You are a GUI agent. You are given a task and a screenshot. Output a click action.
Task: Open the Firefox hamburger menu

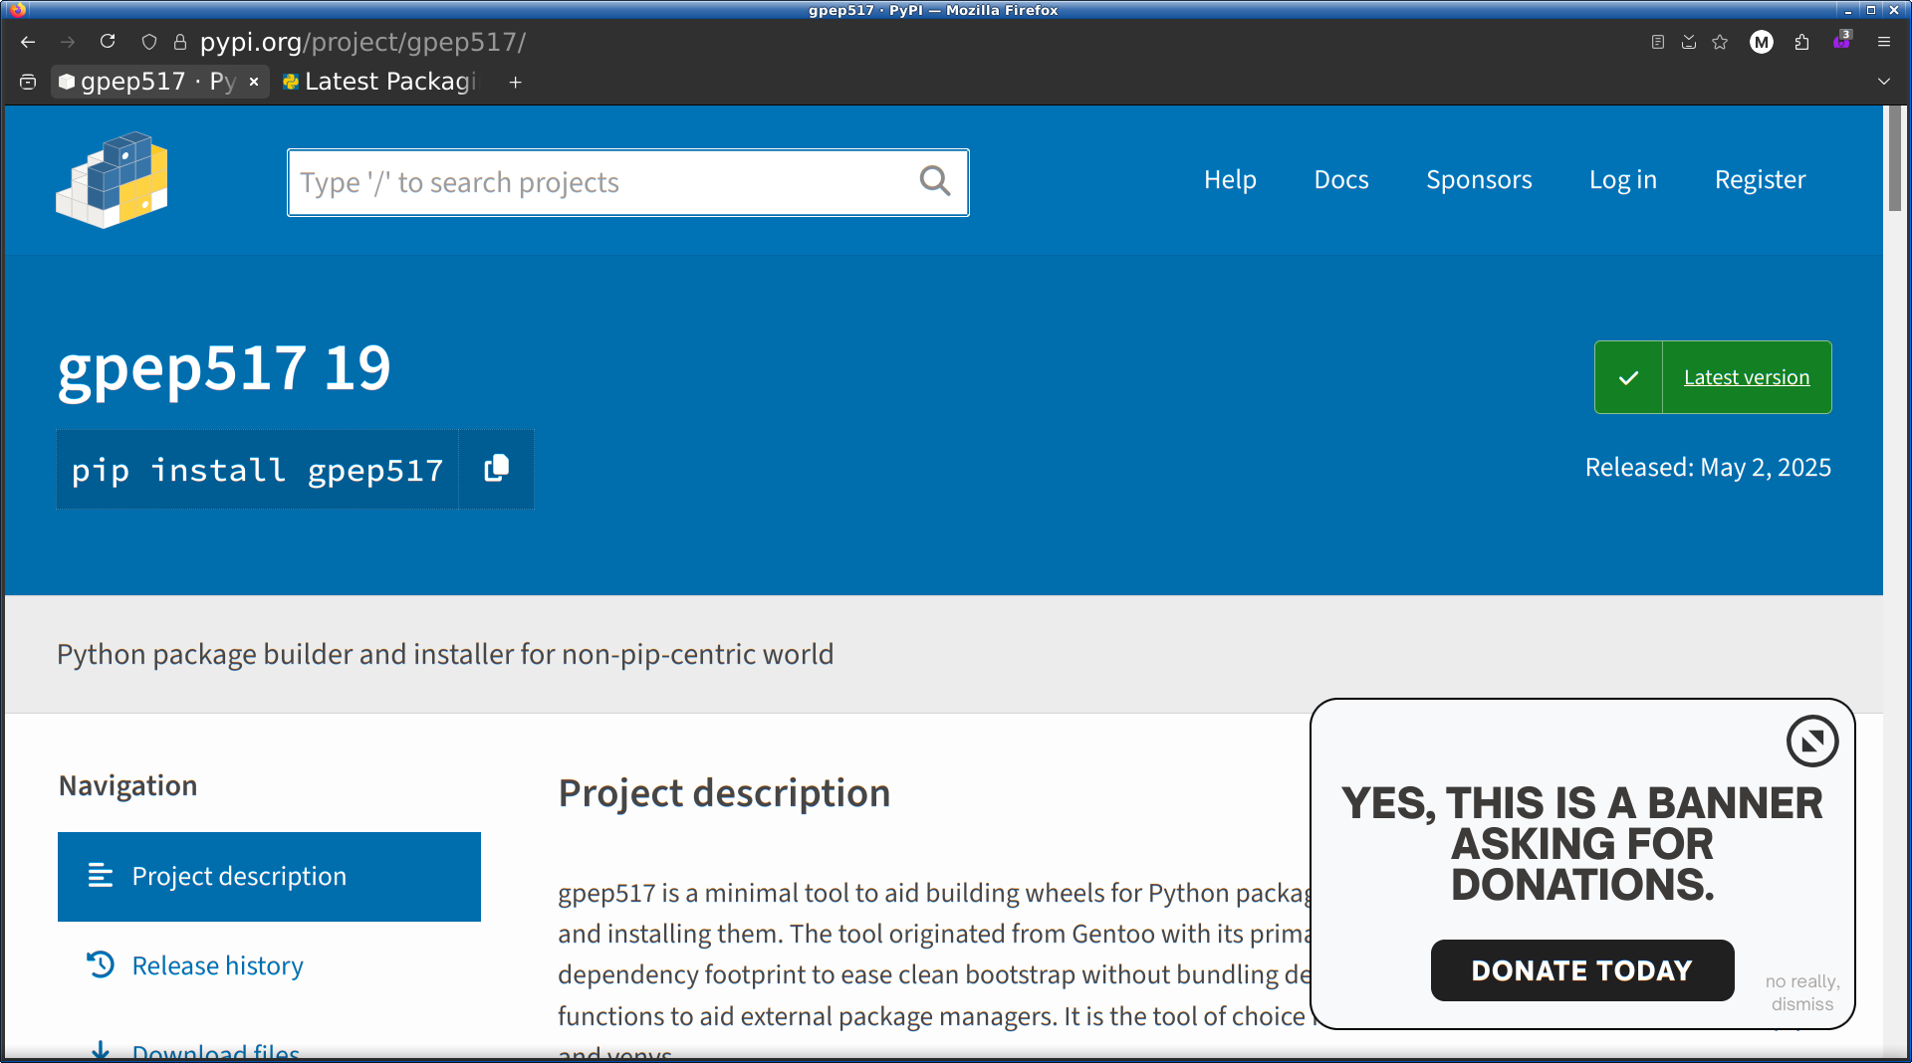coord(1884,42)
